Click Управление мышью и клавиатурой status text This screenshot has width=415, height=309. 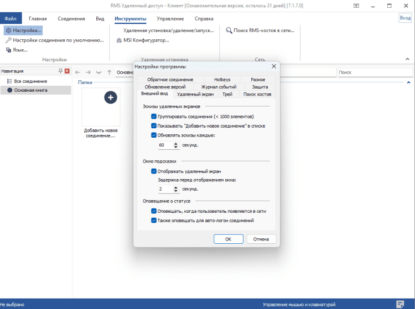pyautogui.click(x=299, y=305)
